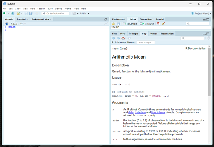Viewport: 214px width, 147px height.
Task: Select the ?mean entry in History list
Action: 115,27
